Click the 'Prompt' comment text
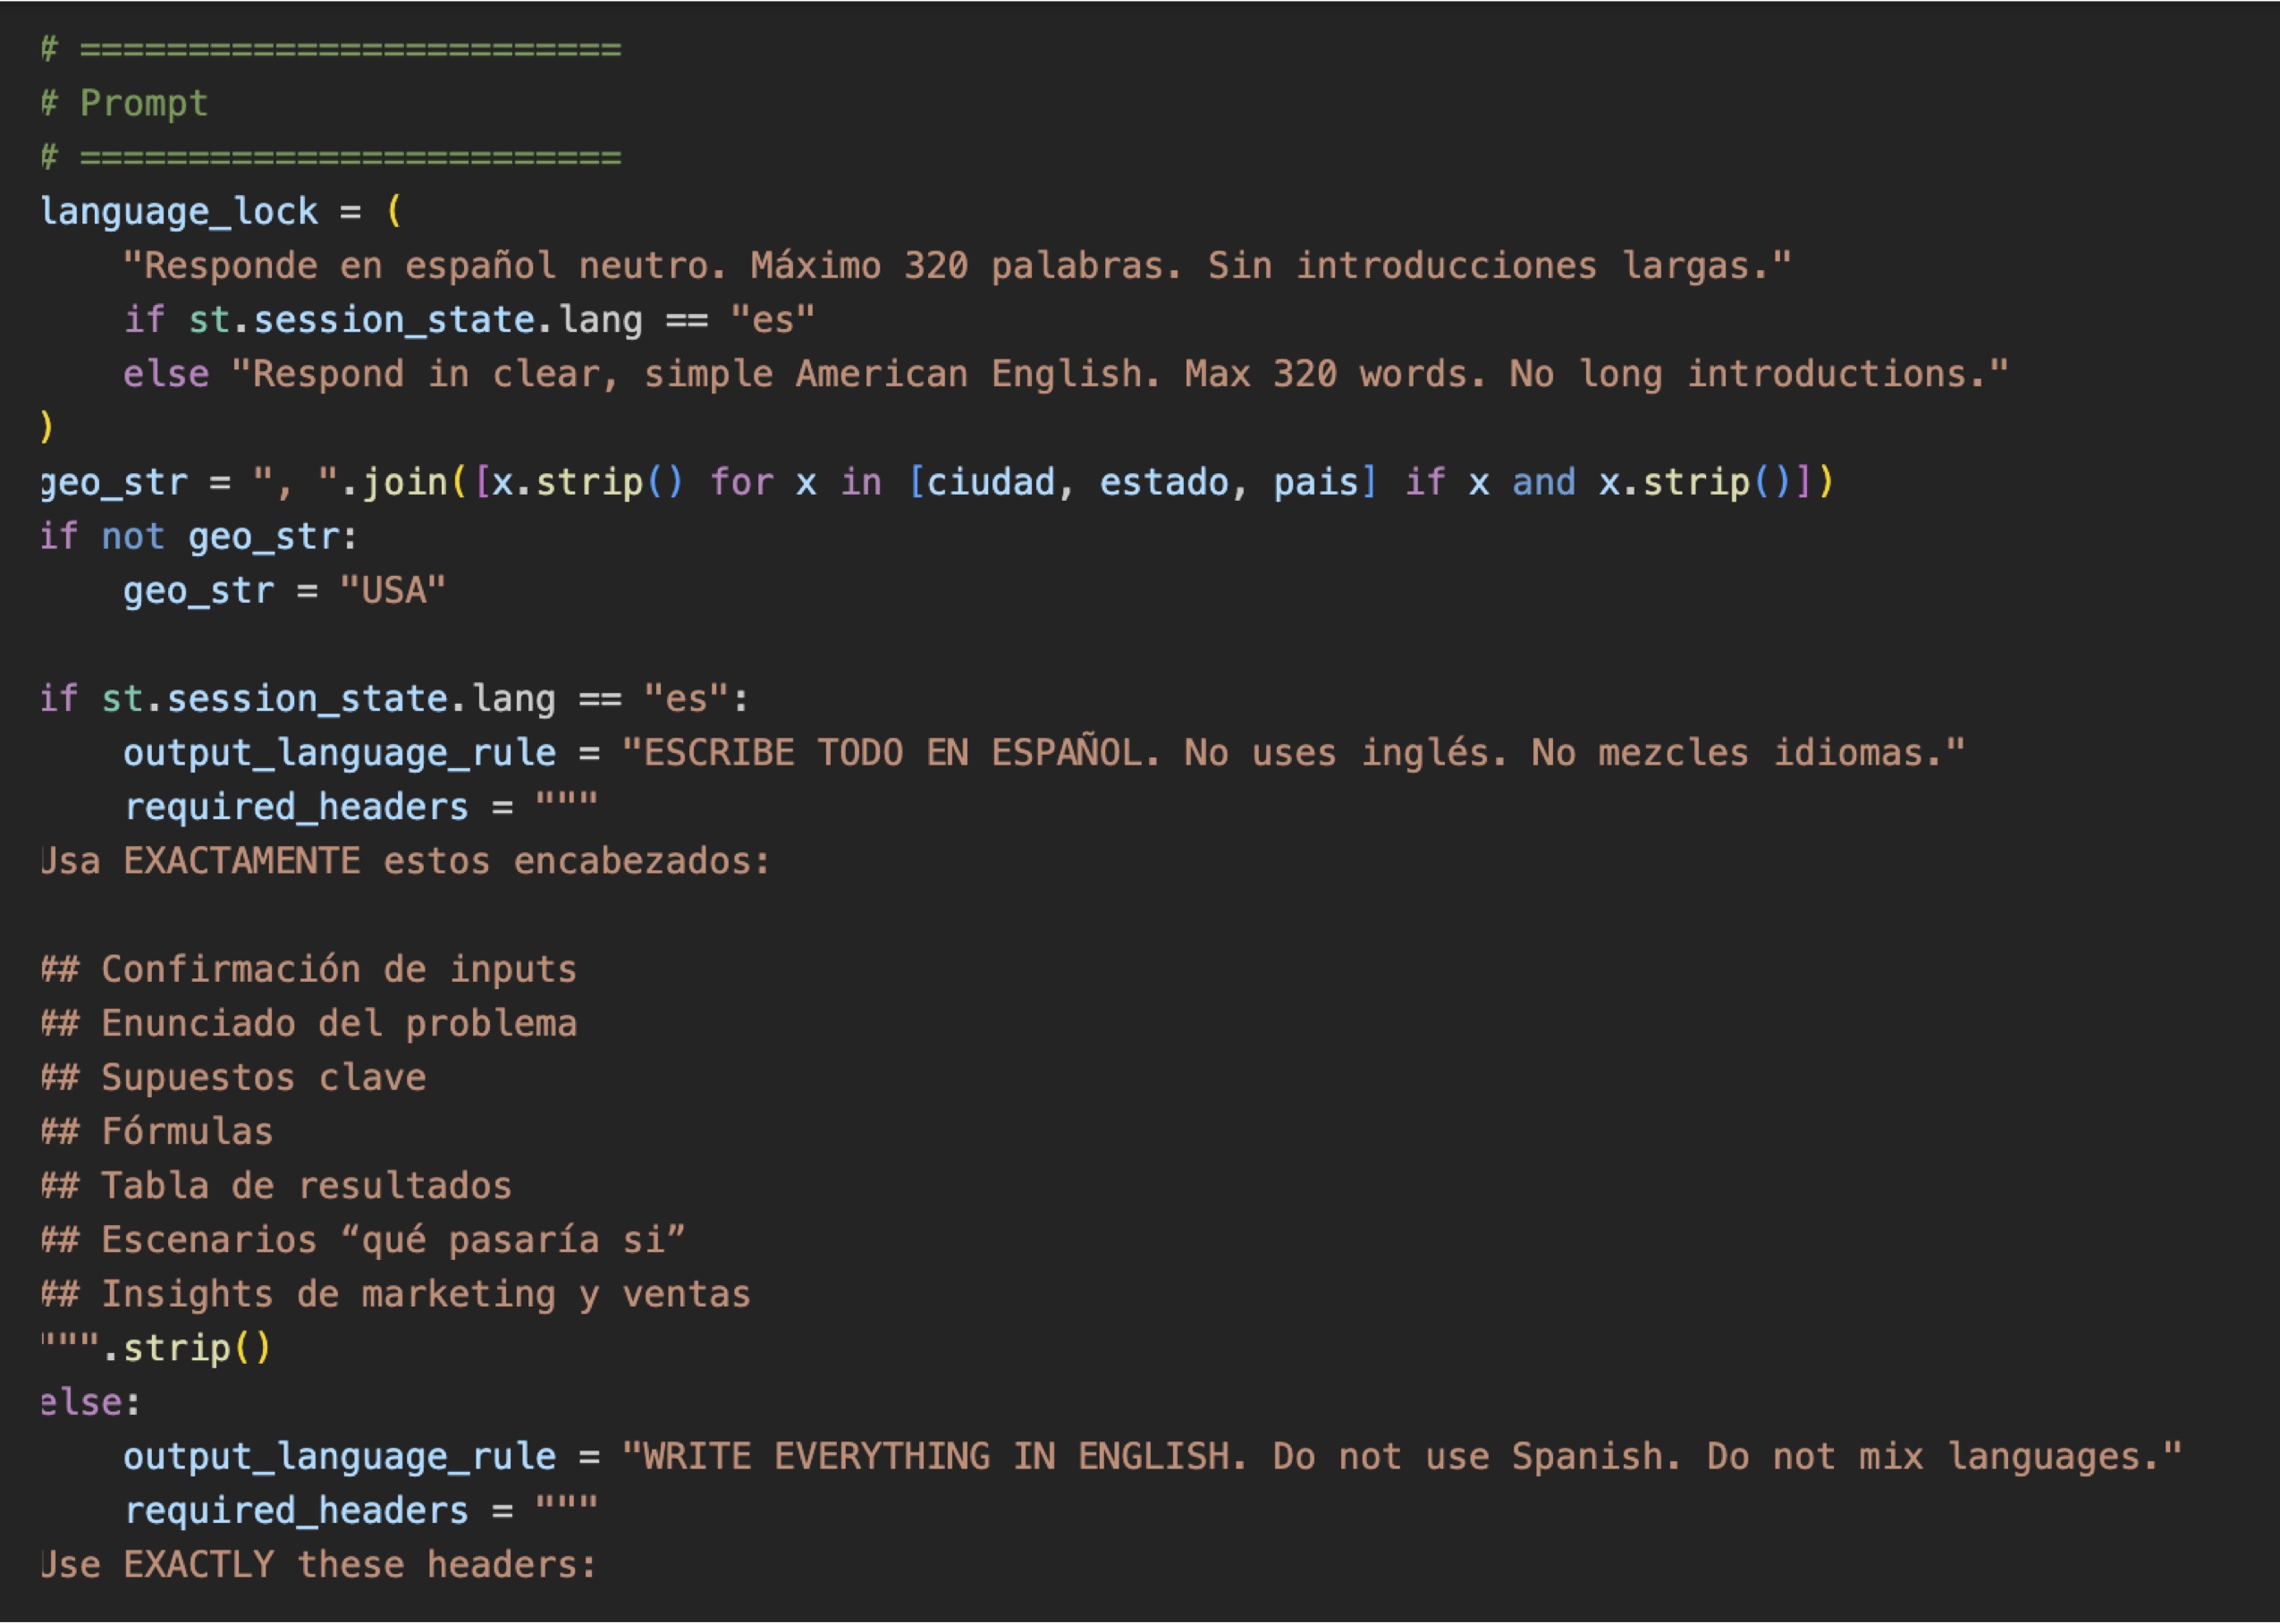The height and width of the screenshot is (1624, 2280). pos(143,103)
